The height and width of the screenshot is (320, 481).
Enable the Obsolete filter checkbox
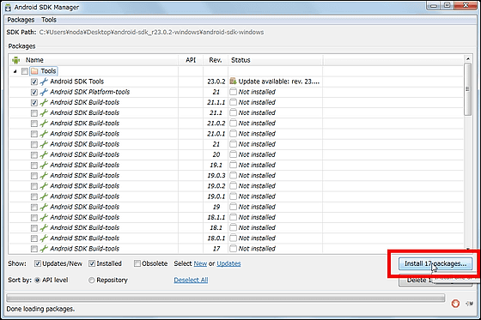[137, 263]
